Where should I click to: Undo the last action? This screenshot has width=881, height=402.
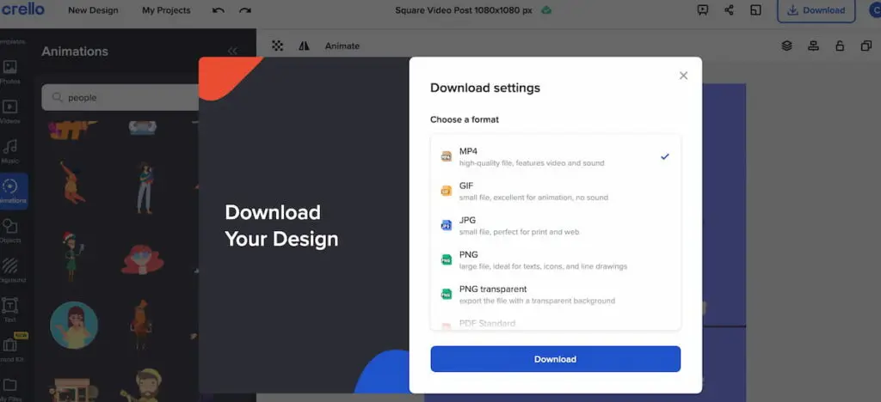click(219, 10)
